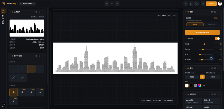Select the triangle hole shape (Plus)

click(x=40, y=92)
